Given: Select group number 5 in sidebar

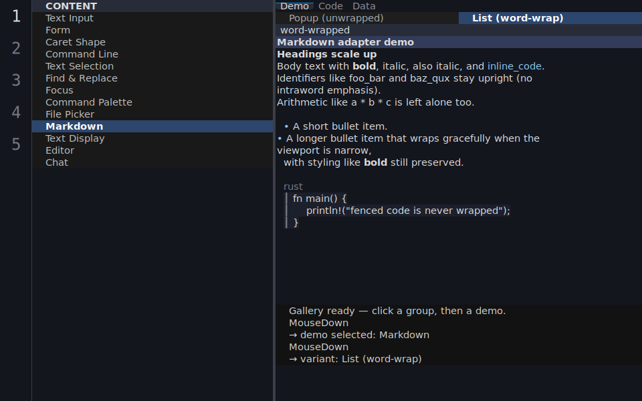Looking at the screenshot, I should coord(16,144).
